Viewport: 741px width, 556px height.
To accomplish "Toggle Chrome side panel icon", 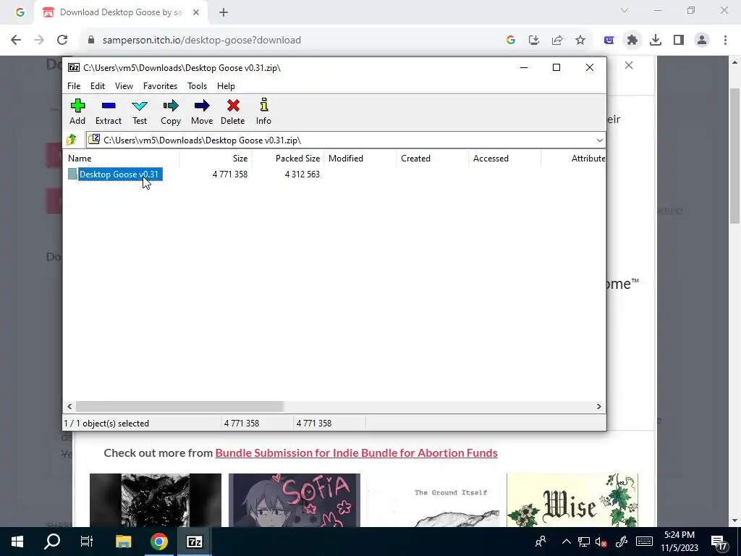I will point(679,41).
